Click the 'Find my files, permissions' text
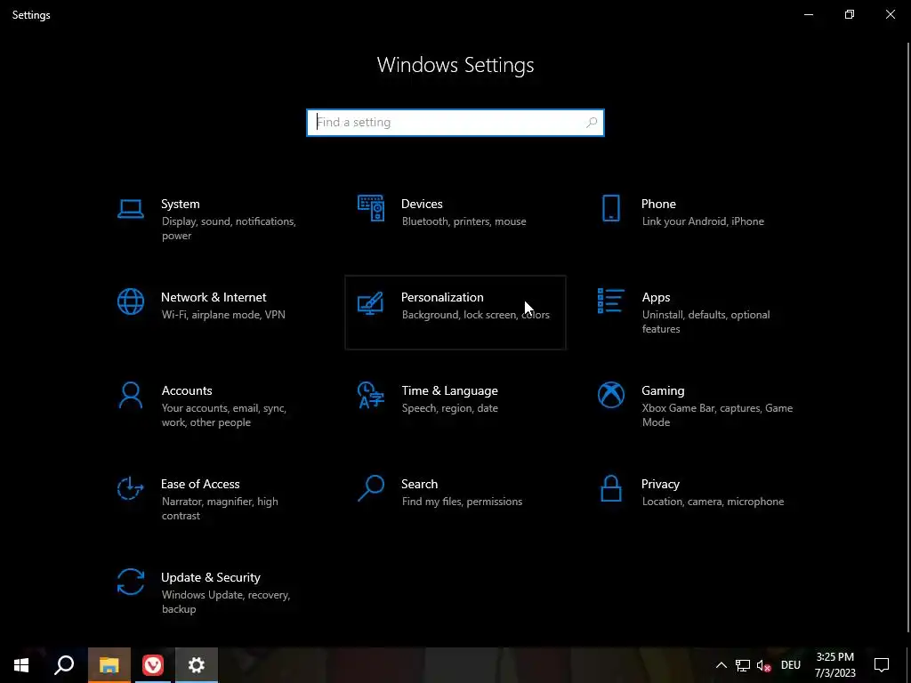 pyautogui.click(x=462, y=502)
